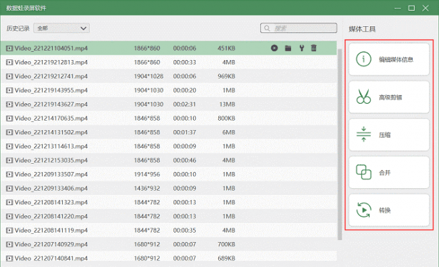Click the video file icon of Video_221209133507.mp4
This screenshot has height=267, width=439.
tap(9, 174)
